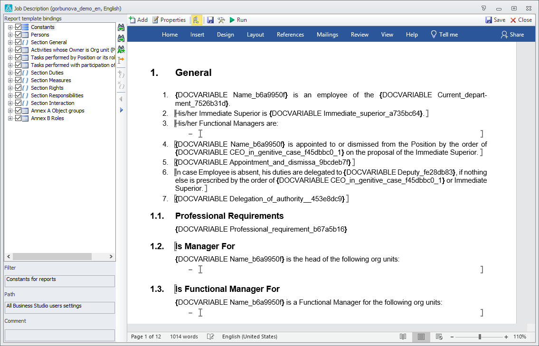Expand the Persons tree node
The width and height of the screenshot is (539, 346).
(10, 35)
